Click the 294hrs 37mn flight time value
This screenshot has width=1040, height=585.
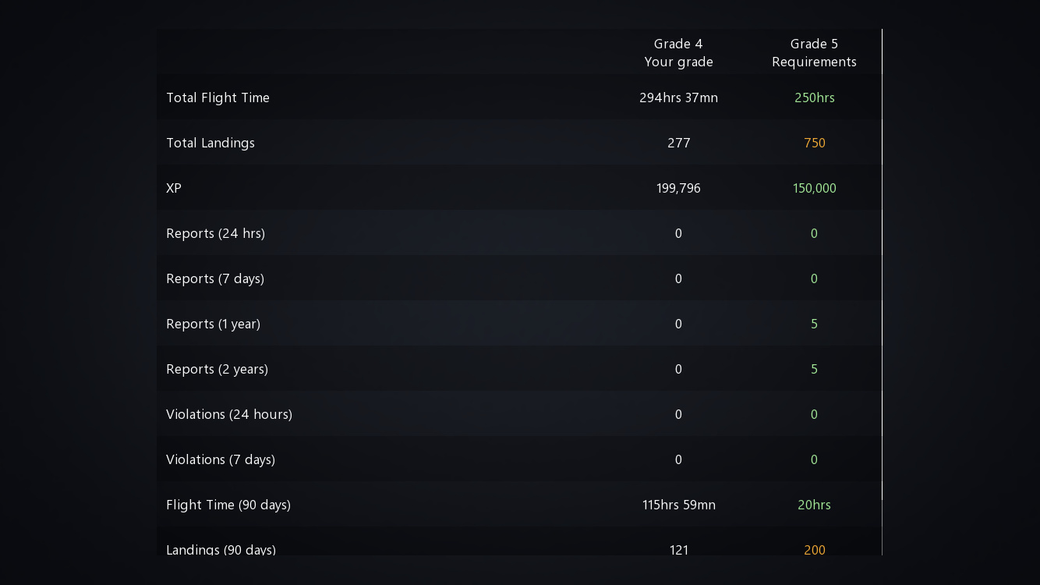[x=678, y=97]
